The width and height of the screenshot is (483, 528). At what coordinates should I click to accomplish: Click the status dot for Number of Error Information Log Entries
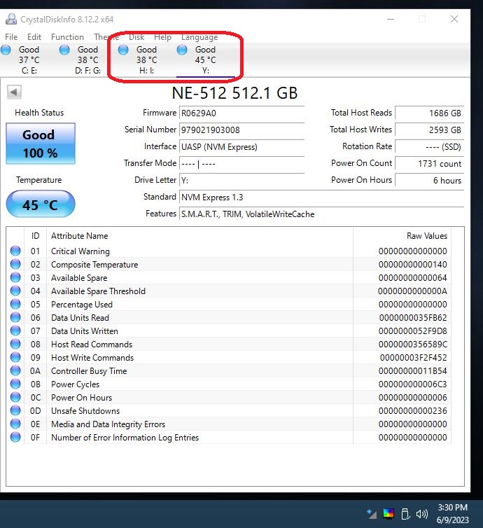15,437
